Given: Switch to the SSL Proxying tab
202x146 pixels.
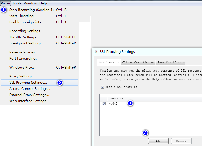Looking at the screenshot, I should (109, 62).
